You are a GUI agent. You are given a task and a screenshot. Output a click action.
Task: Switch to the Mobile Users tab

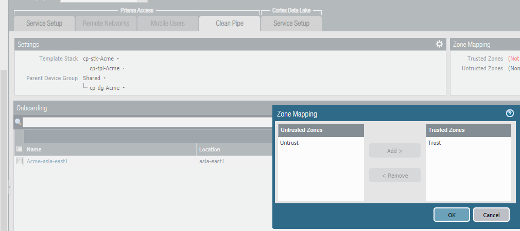pos(168,24)
